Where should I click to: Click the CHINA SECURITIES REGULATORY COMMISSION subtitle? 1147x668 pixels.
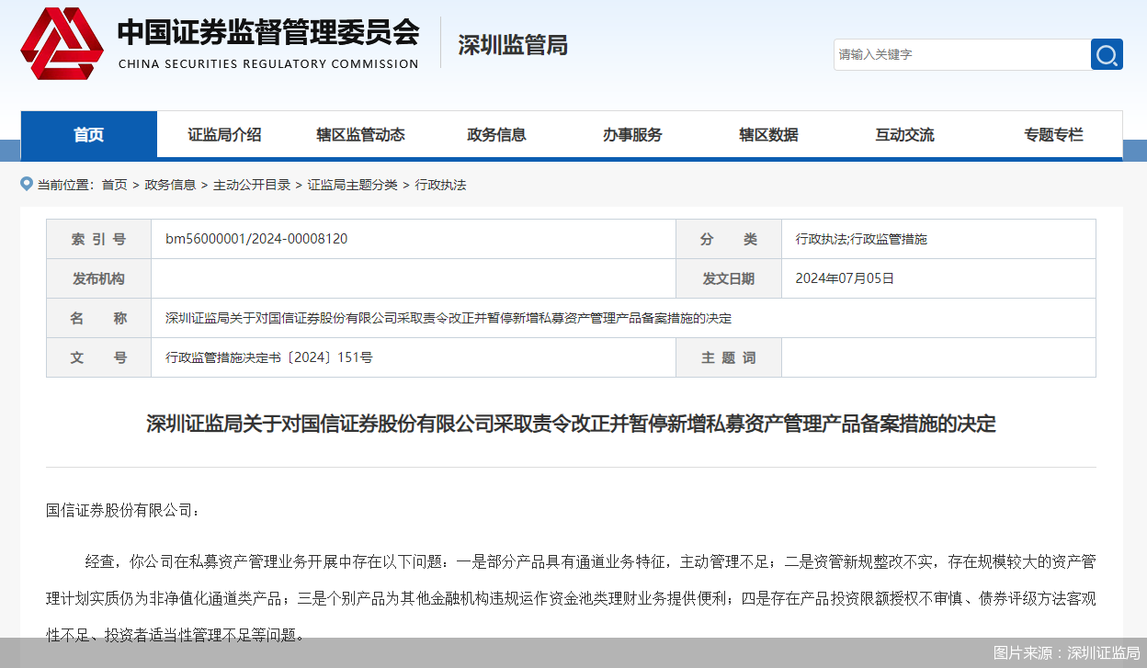(x=268, y=64)
